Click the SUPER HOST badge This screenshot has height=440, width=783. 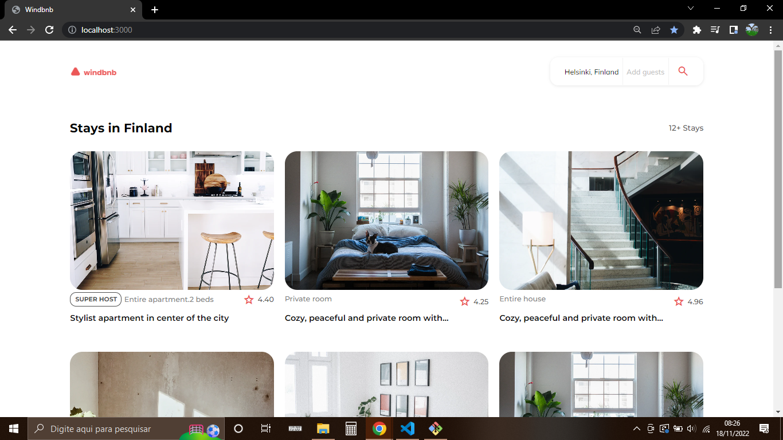click(x=95, y=299)
